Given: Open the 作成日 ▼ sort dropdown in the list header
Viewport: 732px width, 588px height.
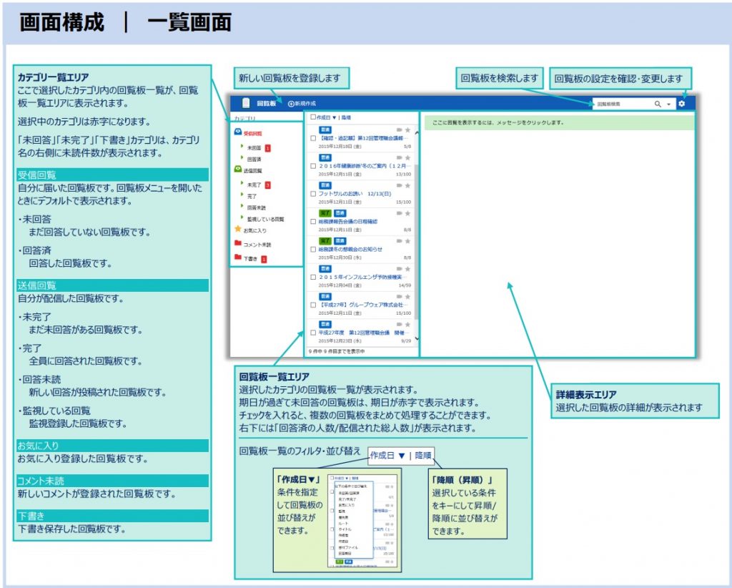Looking at the screenshot, I should coord(326,118).
